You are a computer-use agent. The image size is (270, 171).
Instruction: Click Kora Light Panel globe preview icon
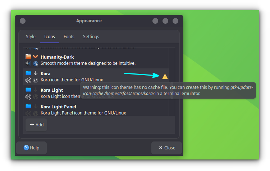click(x=36, y=113)
